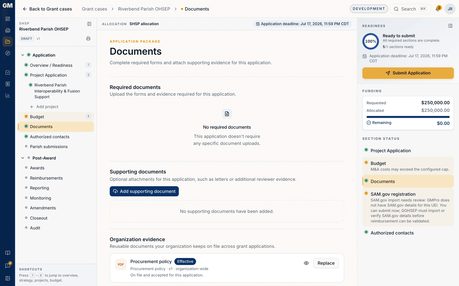Open the JR user avatar menu
This screenshot has width=459, height=286.
450,9
